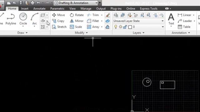The height and width of the screenshot is (112, 200).
Task: Select the Stretch tool
Action: (59, 27)
